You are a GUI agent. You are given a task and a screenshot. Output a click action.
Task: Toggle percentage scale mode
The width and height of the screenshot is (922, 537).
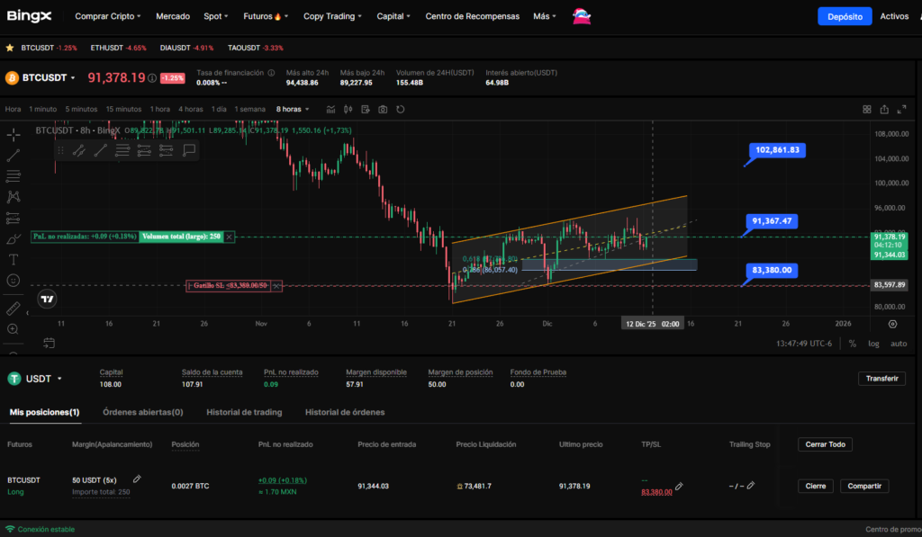(852, 344)
